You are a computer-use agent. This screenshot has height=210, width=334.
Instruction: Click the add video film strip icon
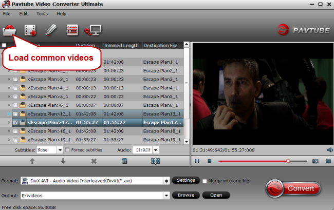[x=30, y=30]
